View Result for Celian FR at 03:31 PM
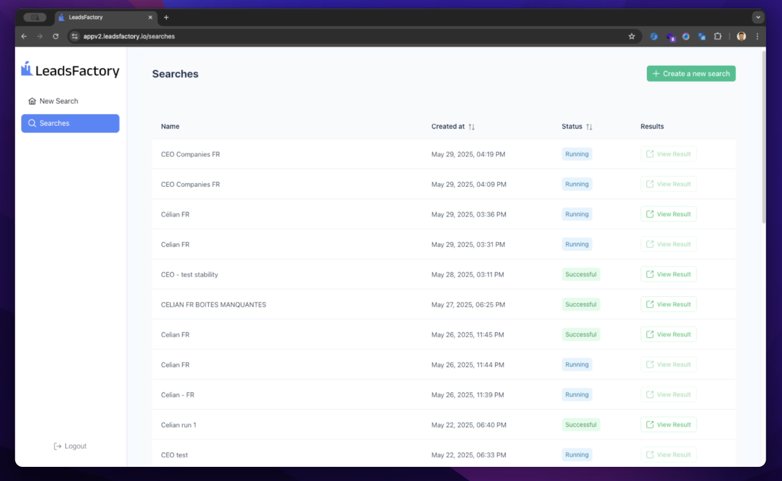The width and height of the screenshot is (782, 481). (x=668, y=244)
